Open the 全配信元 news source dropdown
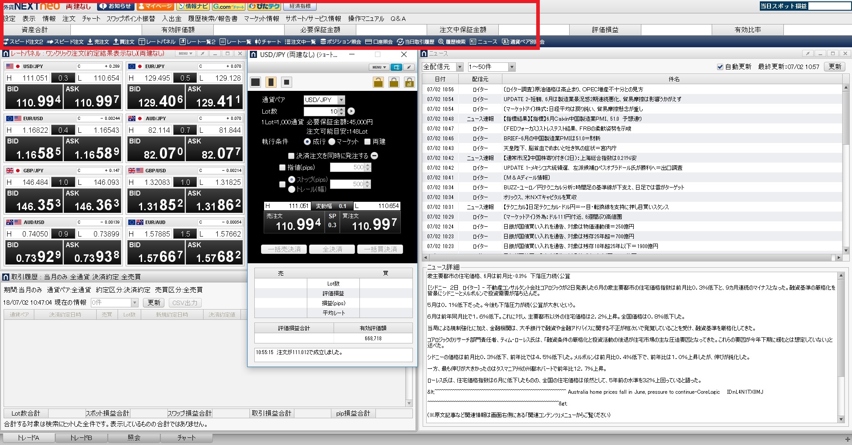 coord(443,67)
